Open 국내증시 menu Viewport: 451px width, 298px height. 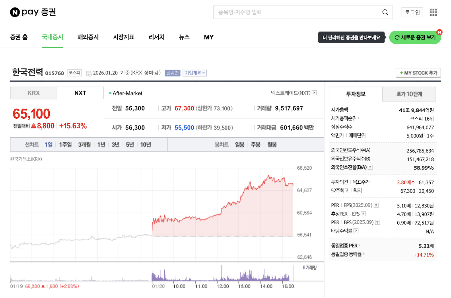53,37
